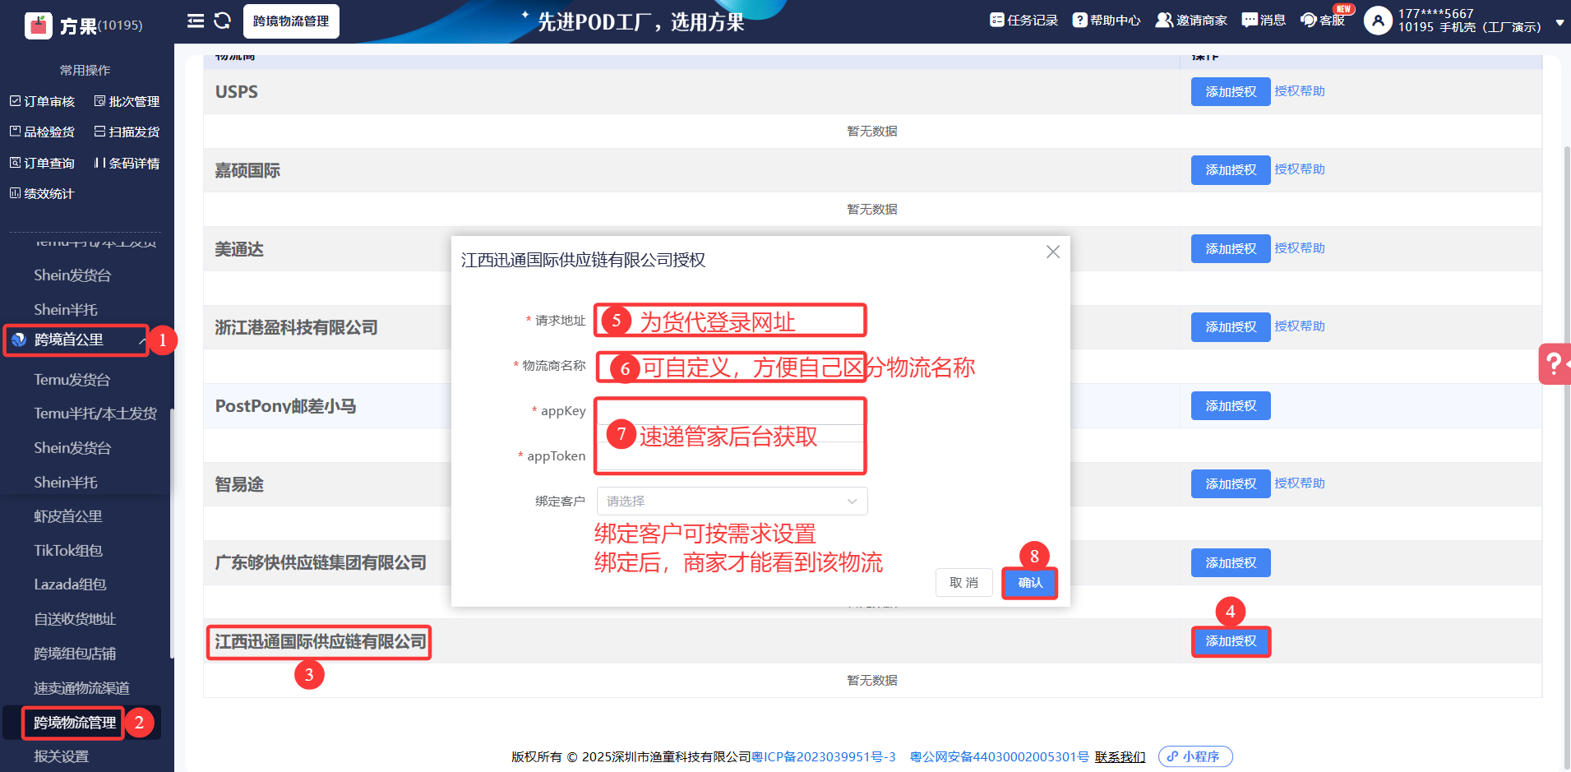Open 授权帮助 for 浙江港盈科技有限公司
1571x772 pixels.
(x=1300, y=326)
